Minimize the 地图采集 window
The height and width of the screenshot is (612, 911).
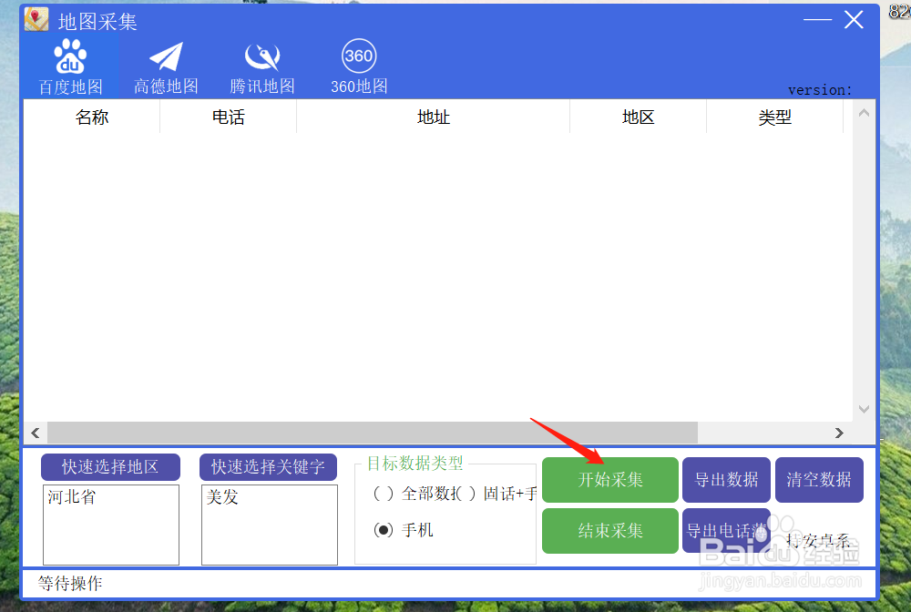(817, 20)
